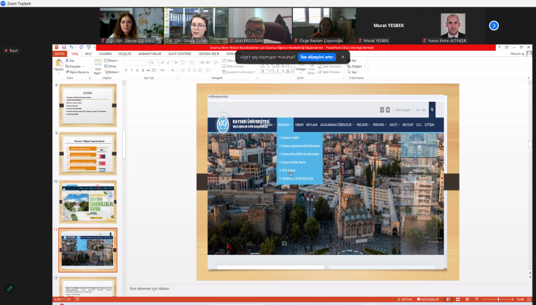This screenshot has height=305, width=536.
Task: Open the font name combo box
Action: 136,62
